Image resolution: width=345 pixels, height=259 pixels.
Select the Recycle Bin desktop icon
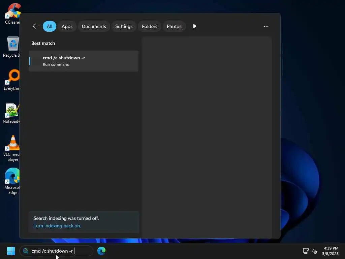pos(11,47)
